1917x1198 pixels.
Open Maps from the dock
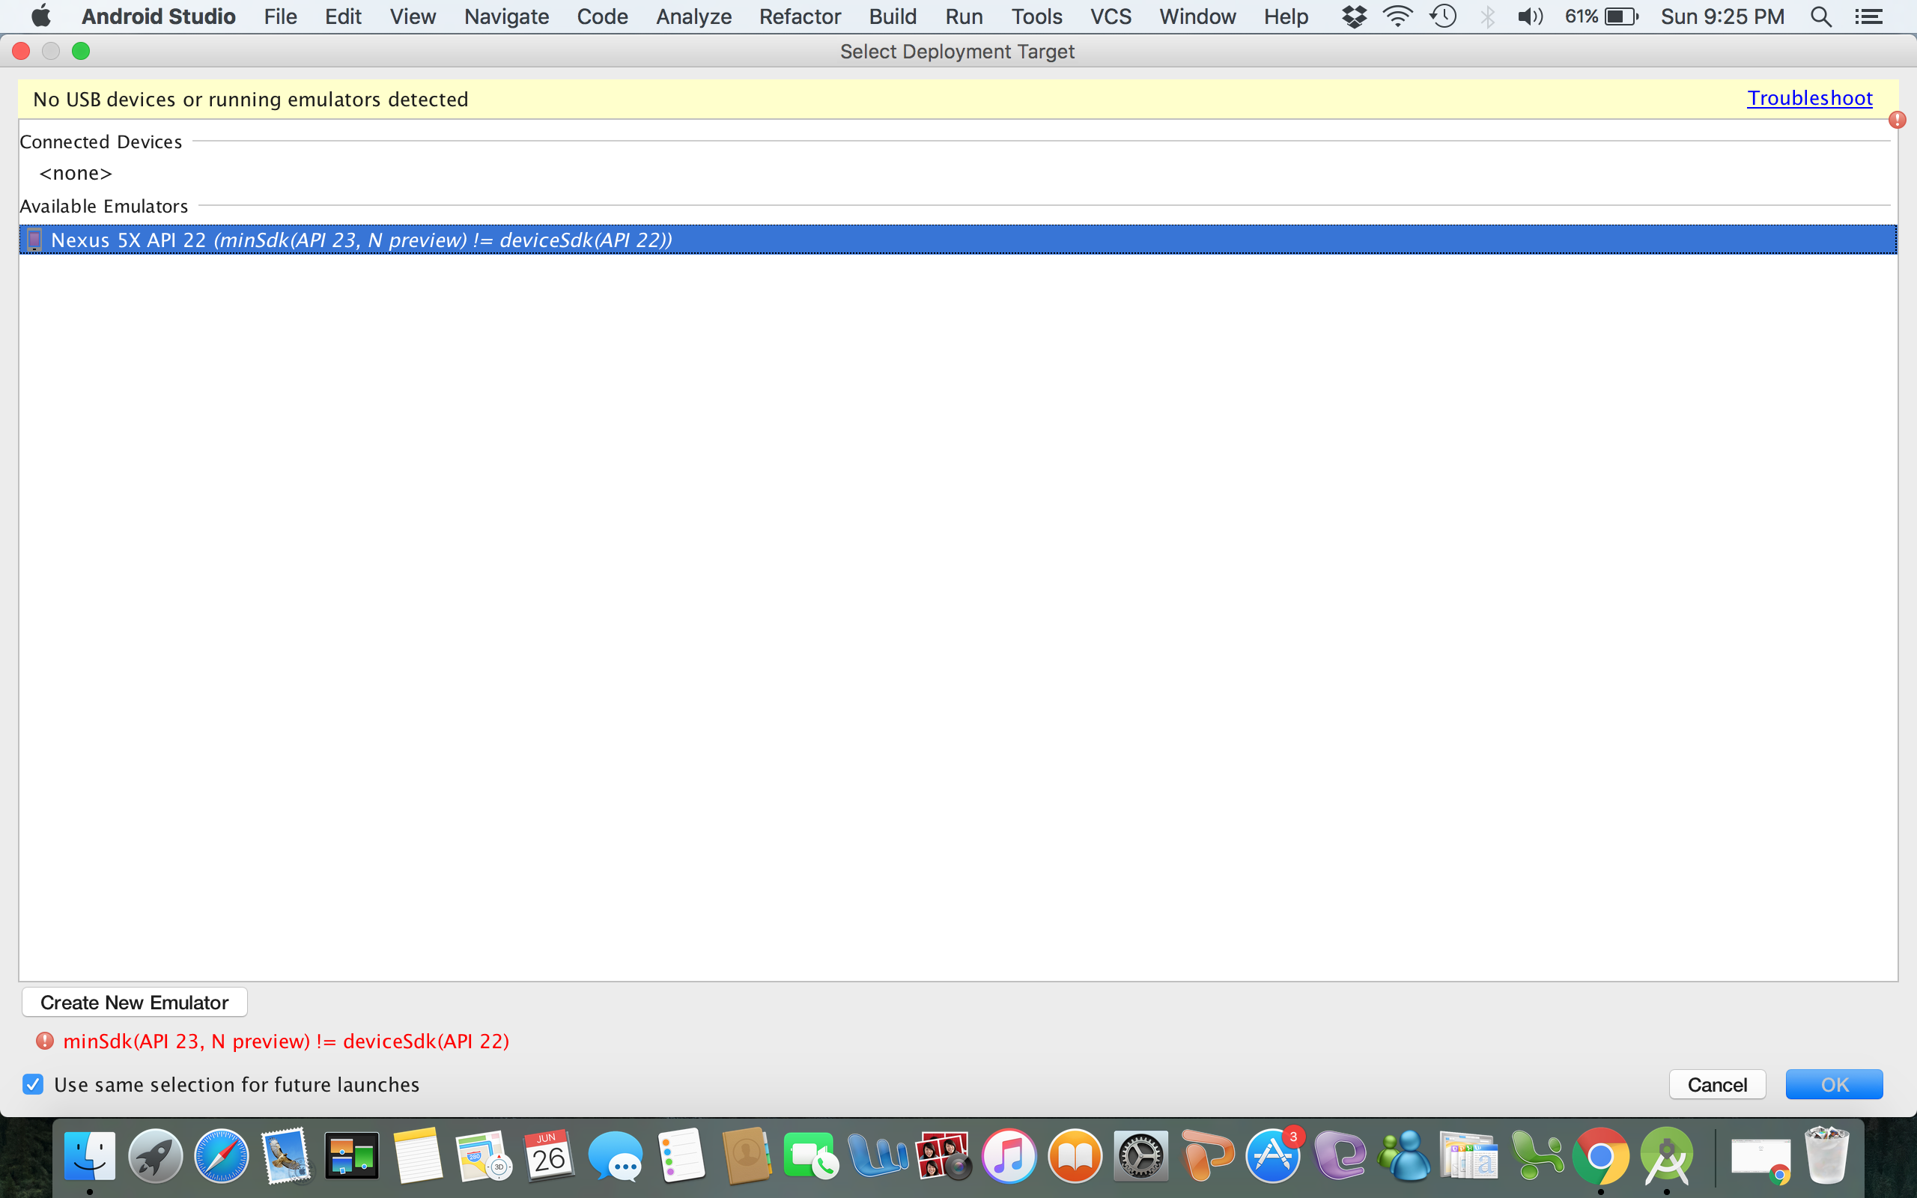tap(483, 1156)
